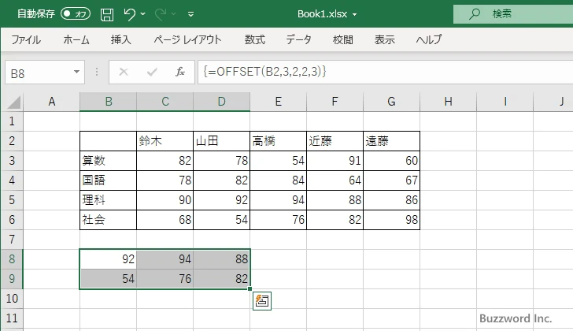Switch to the データ tab
The image size is (573, 331).
[x=298, y=39]
